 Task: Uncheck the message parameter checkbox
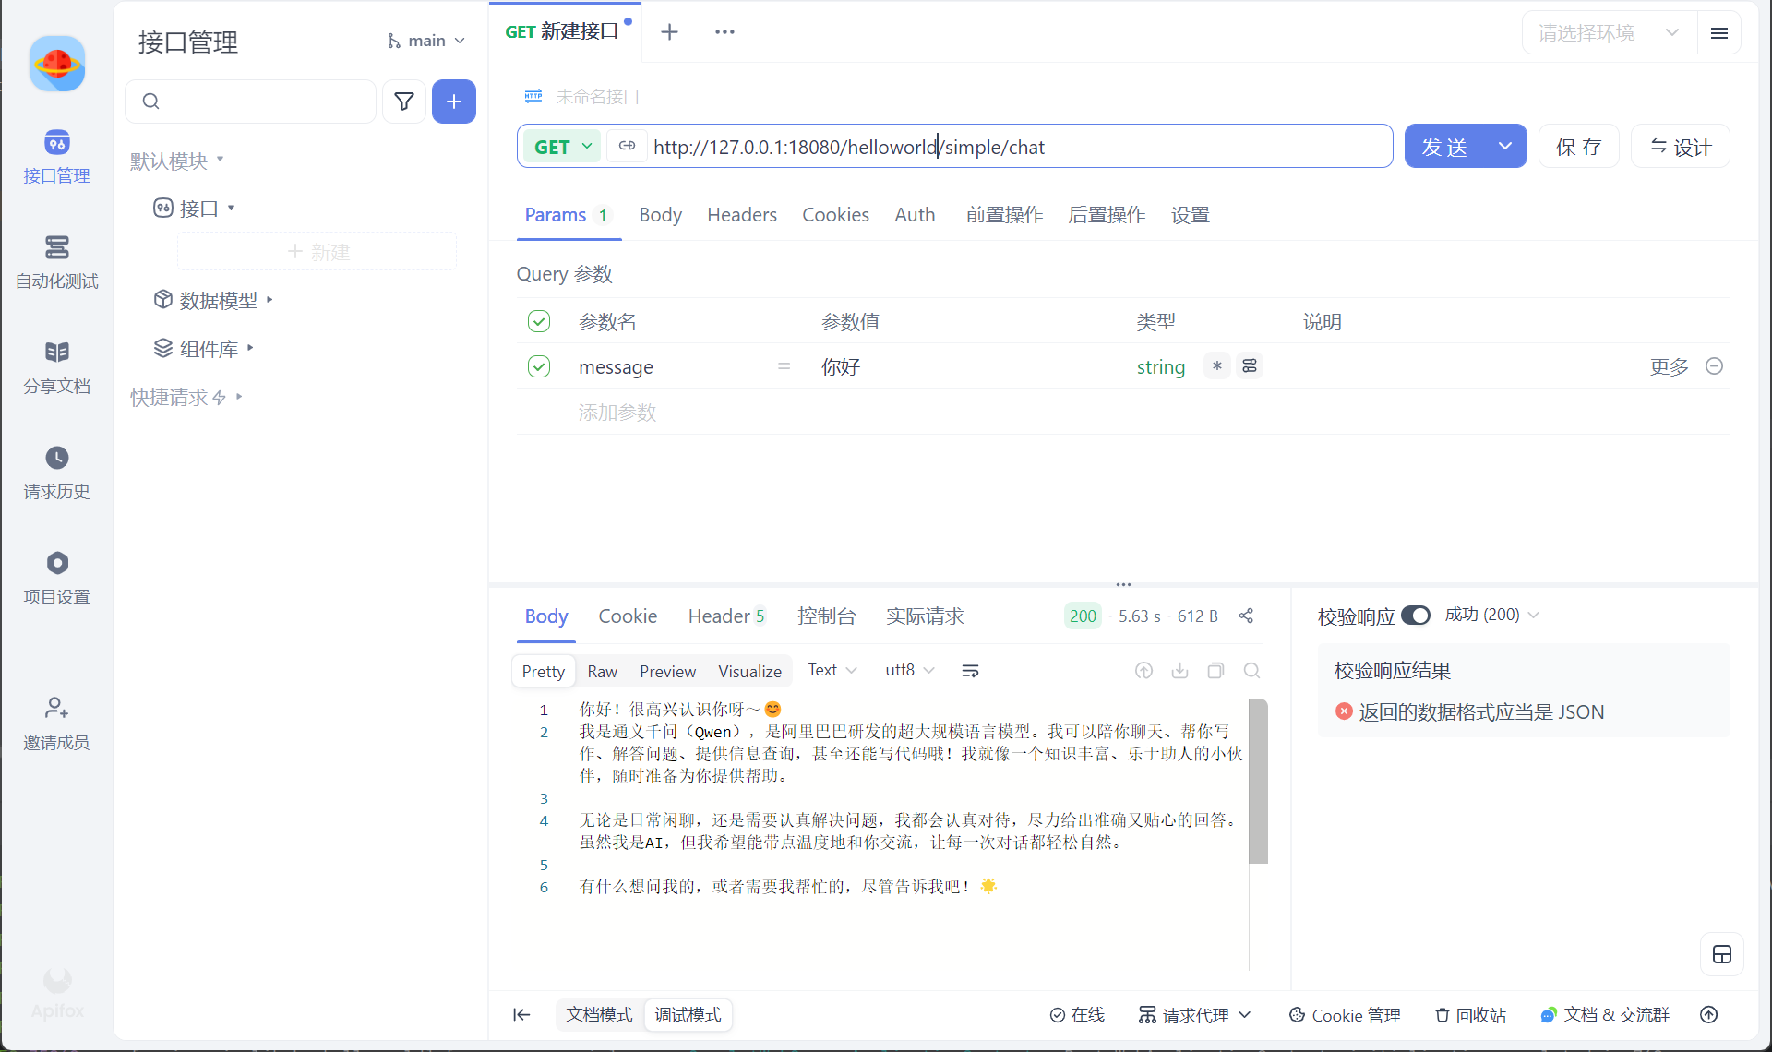pos(539,365)
